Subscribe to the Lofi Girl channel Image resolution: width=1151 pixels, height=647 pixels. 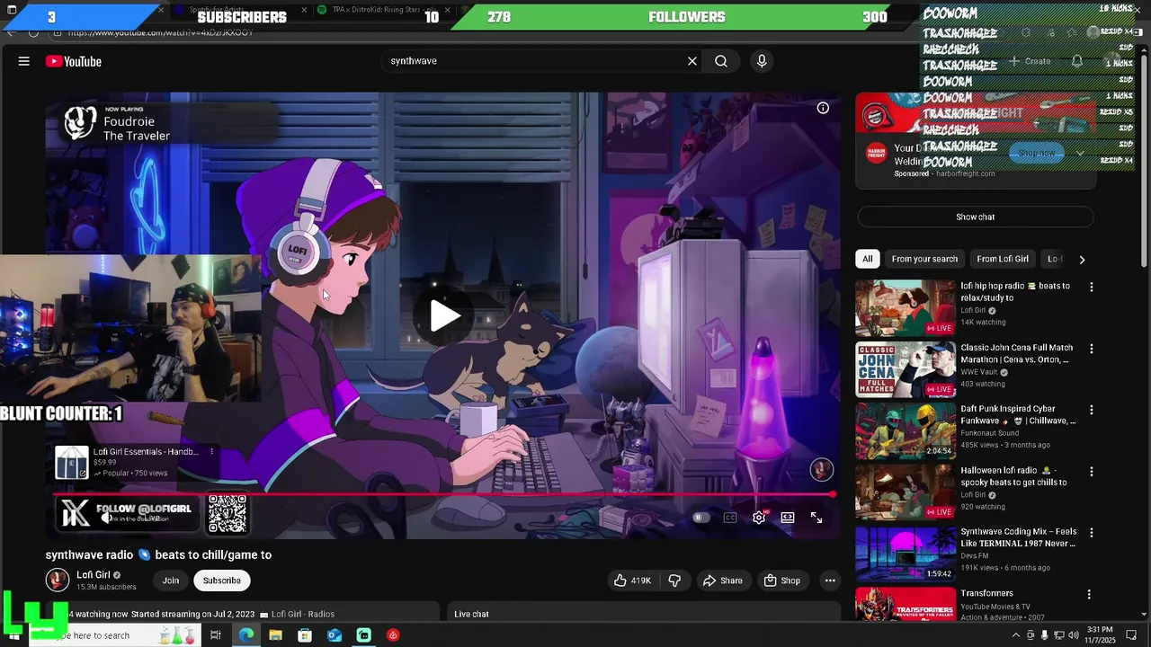(222, 581)
